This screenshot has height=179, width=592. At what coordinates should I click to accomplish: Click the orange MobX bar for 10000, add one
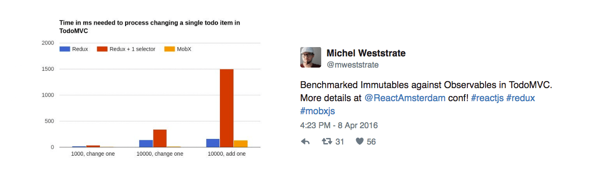[240, 144]
